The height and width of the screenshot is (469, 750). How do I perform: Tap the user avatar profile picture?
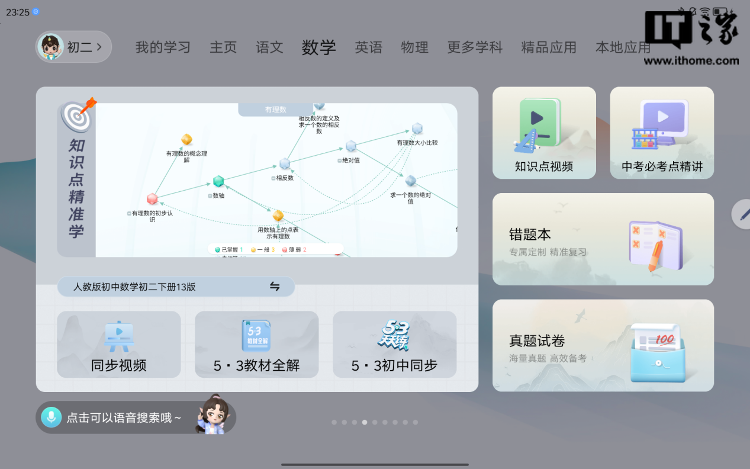click(50, 47)
